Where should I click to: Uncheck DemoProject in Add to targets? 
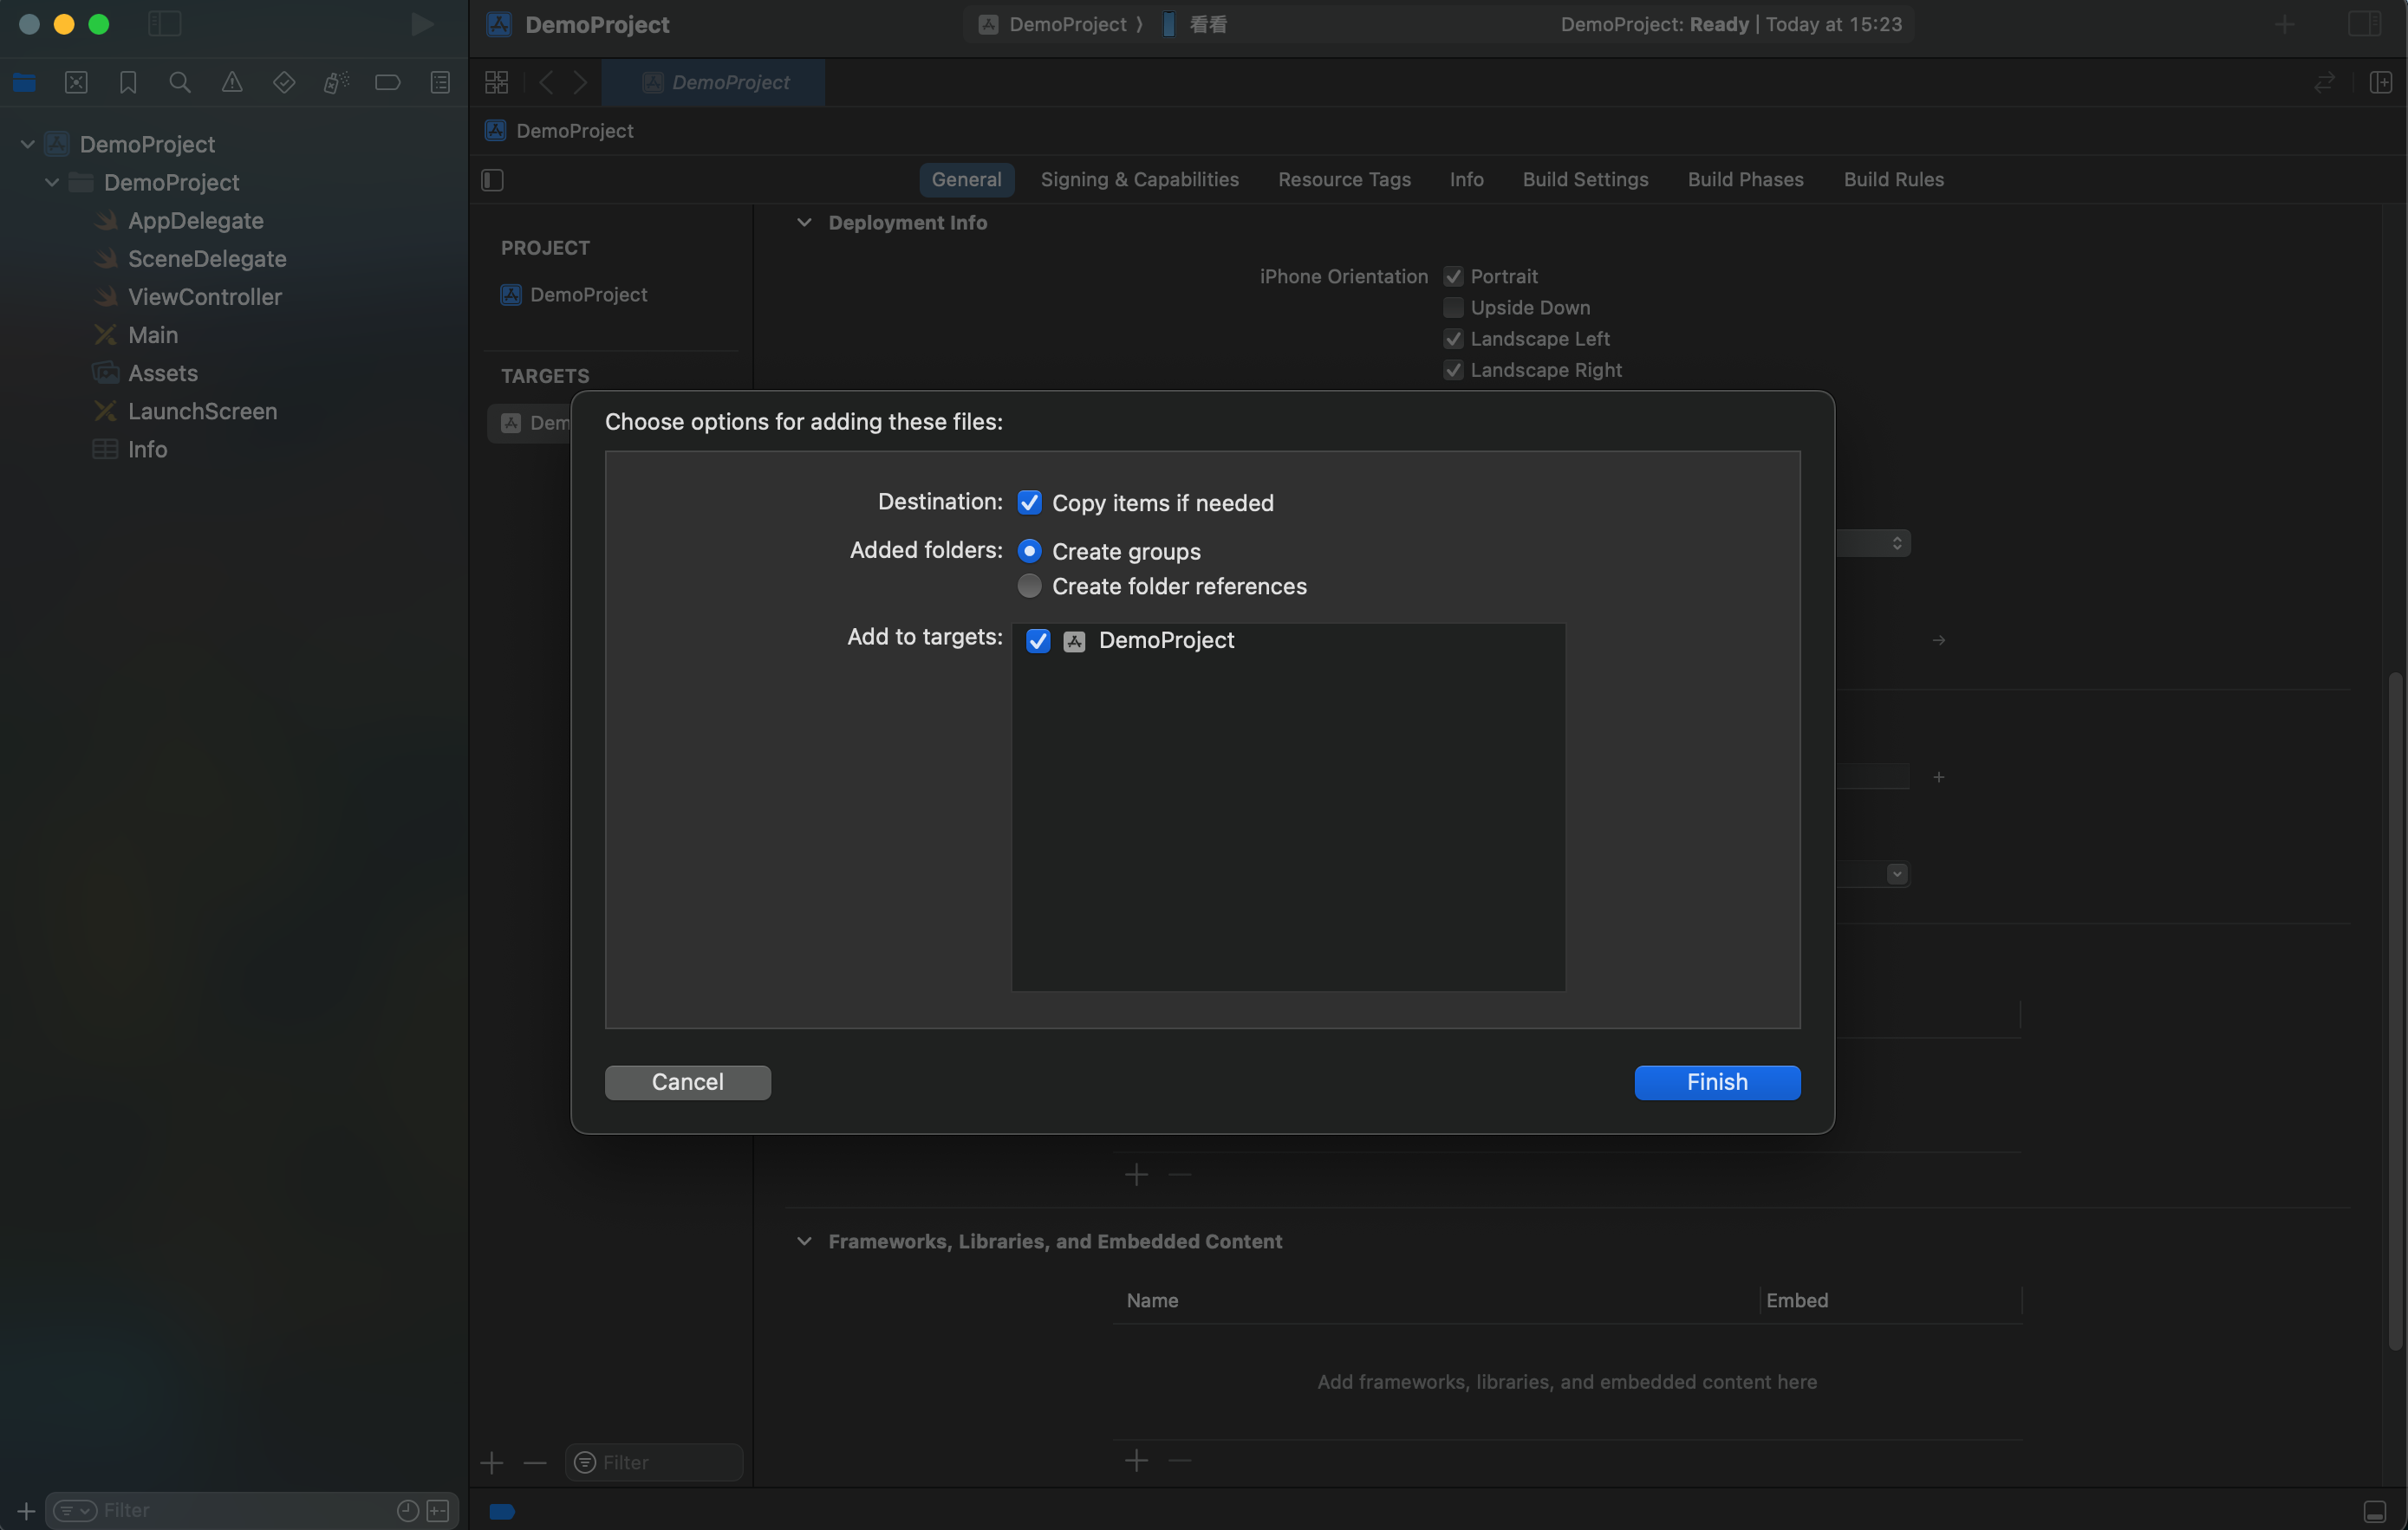tap(1038, 640)
